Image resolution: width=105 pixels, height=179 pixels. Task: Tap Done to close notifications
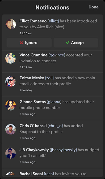tap(94, 7)
